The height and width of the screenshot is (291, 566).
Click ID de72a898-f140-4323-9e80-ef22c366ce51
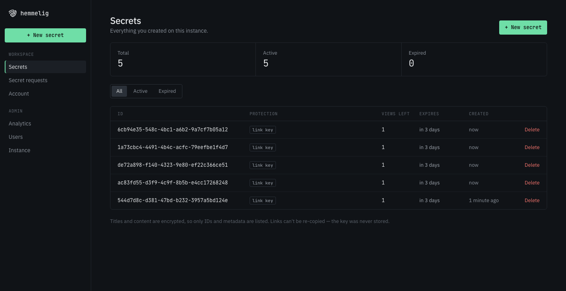coord(173,165)
